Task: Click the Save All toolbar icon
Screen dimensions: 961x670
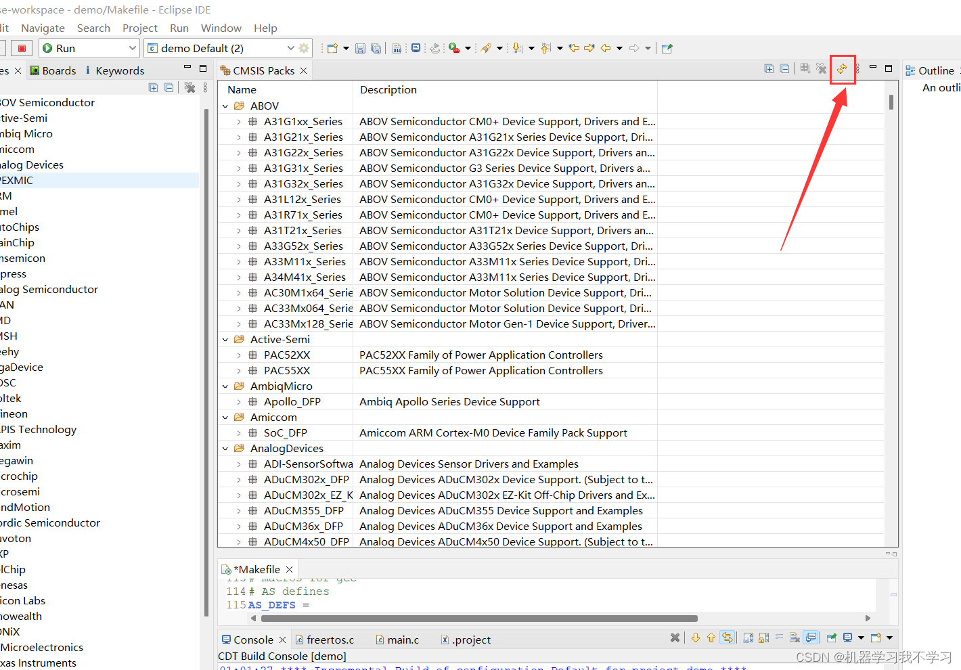Action: click(x=376, y=48)
